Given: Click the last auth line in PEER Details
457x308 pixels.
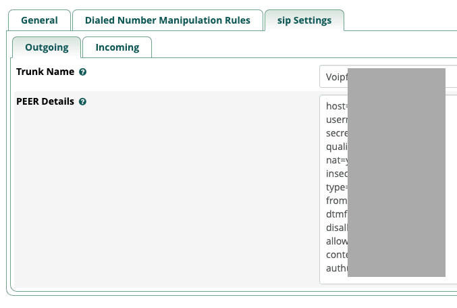Looking at the screenshot, I should click(336, 268).
